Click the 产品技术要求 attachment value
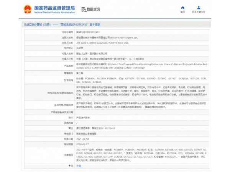This screenshot has height=172, width=230. click(83, 118)
